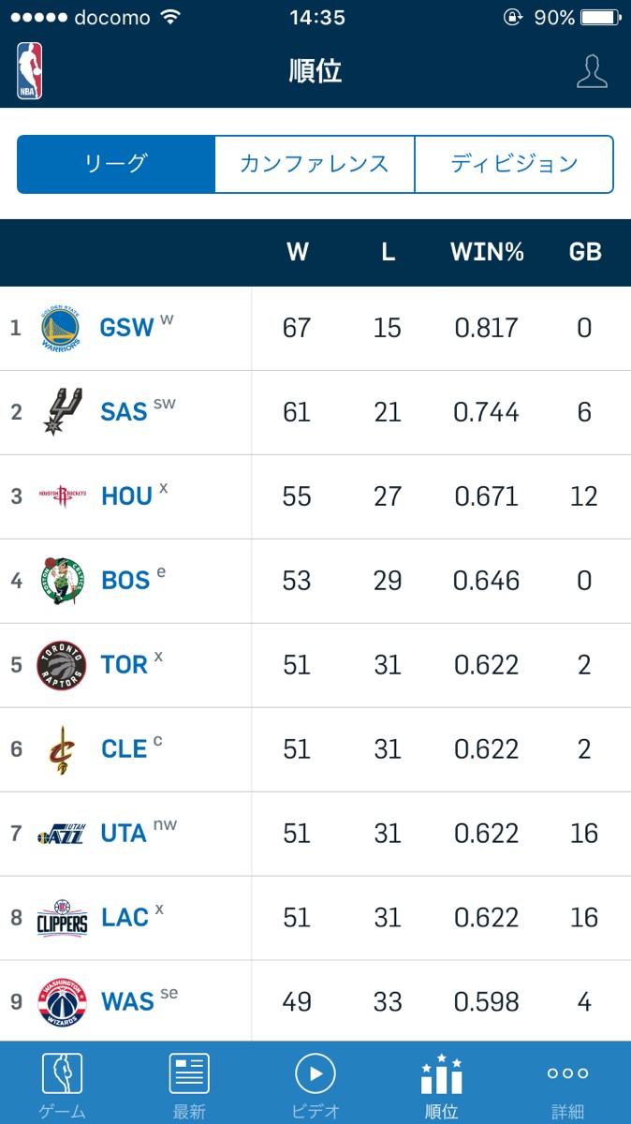The width and height of the screenshot is (631, 1124).
Task: Switch to ディビジョン standings view
Action: (x=514, y=164)
